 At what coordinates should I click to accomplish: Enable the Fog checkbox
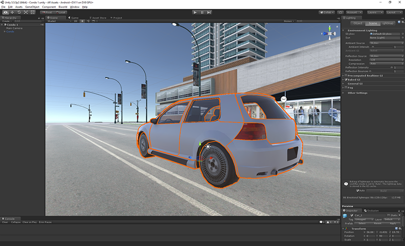tap(346, 88)
